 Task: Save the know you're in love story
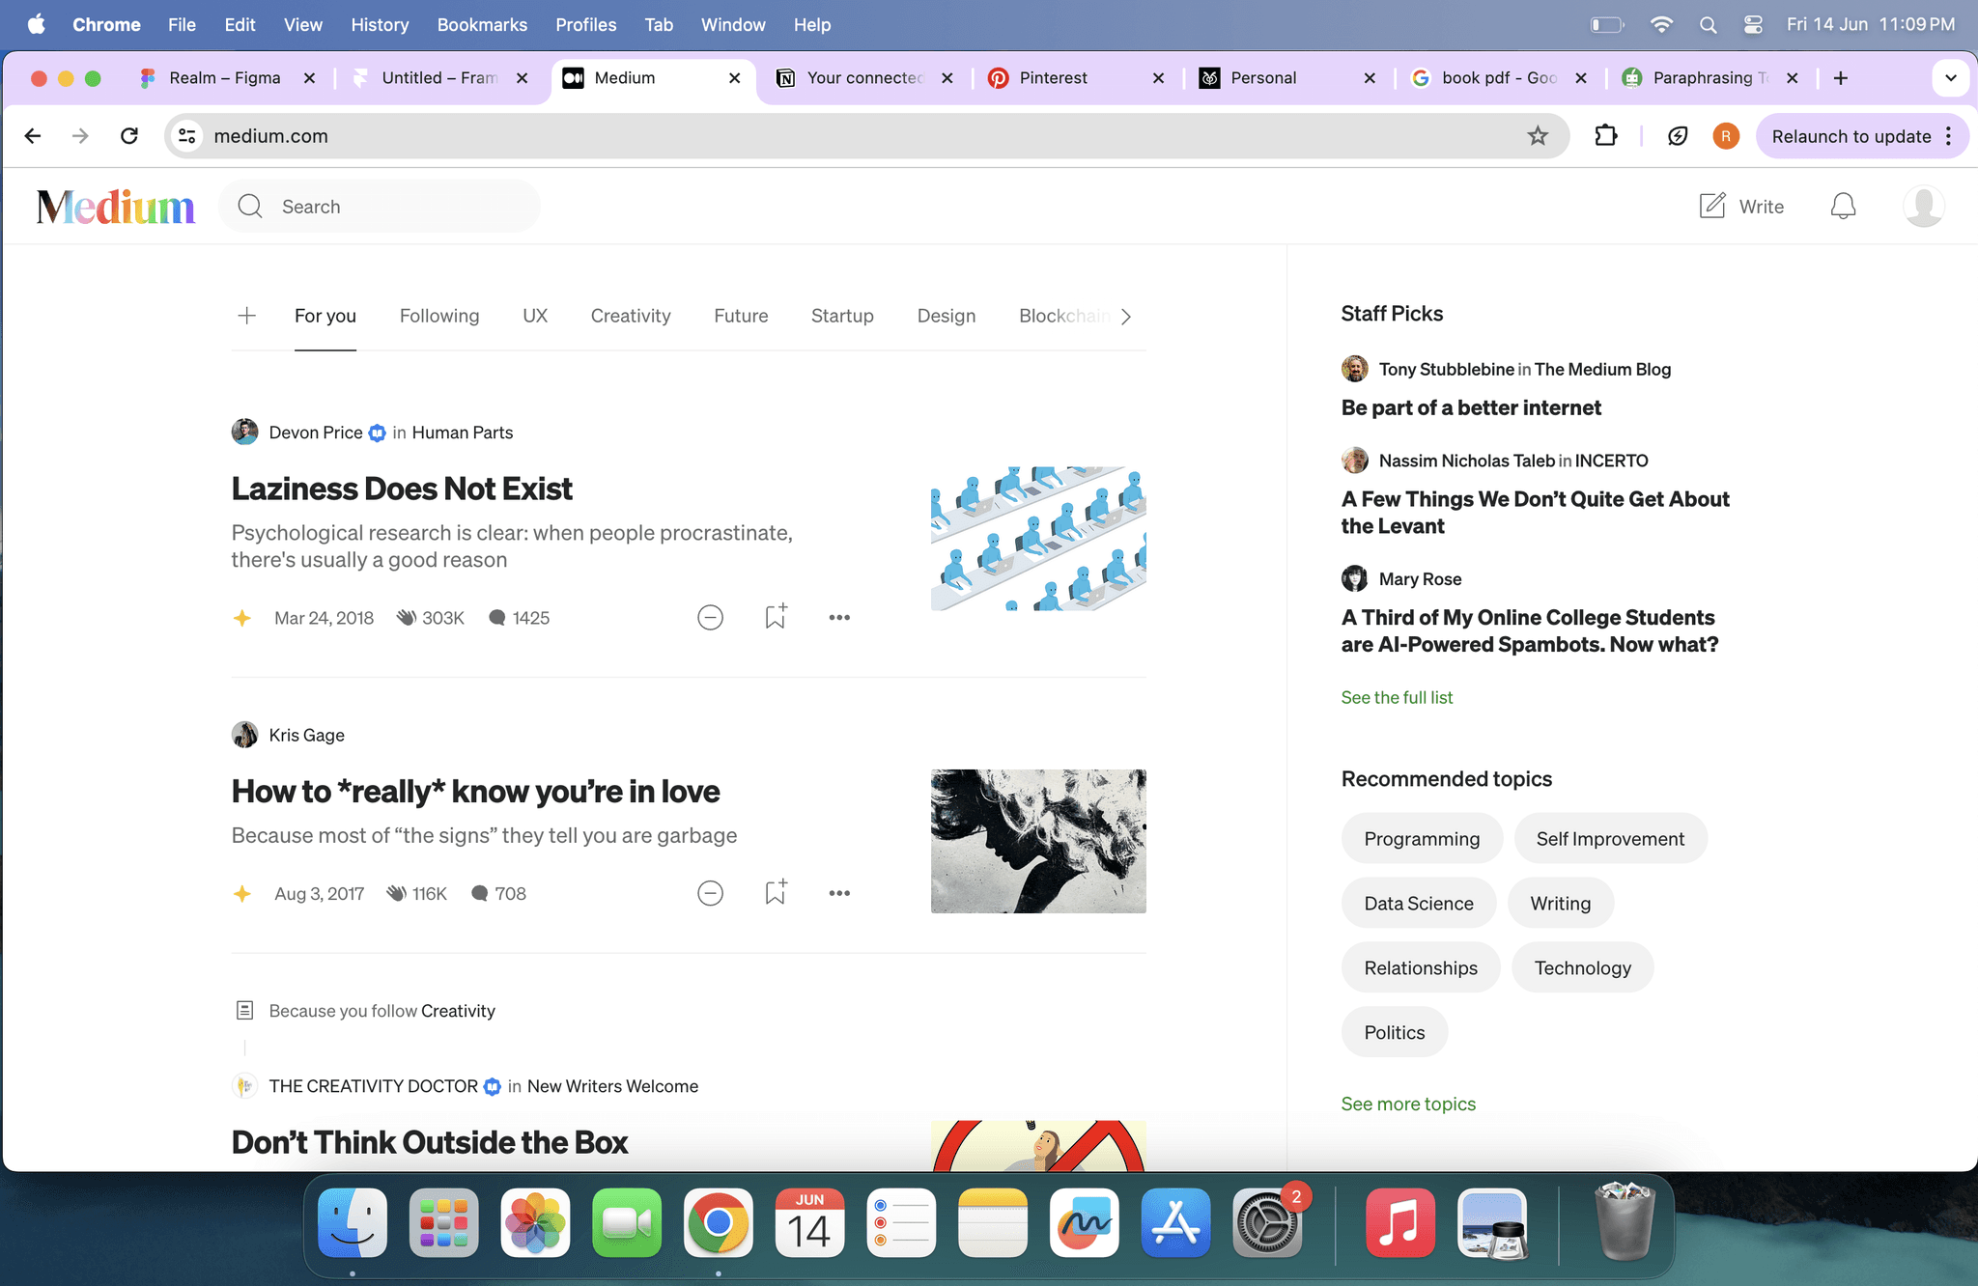[x=776, y=893]
